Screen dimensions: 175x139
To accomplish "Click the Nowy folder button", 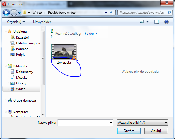I will tap(42, 22).
